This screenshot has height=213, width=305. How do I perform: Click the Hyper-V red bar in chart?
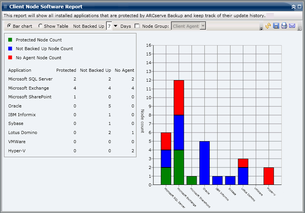(x=269, y=176)
